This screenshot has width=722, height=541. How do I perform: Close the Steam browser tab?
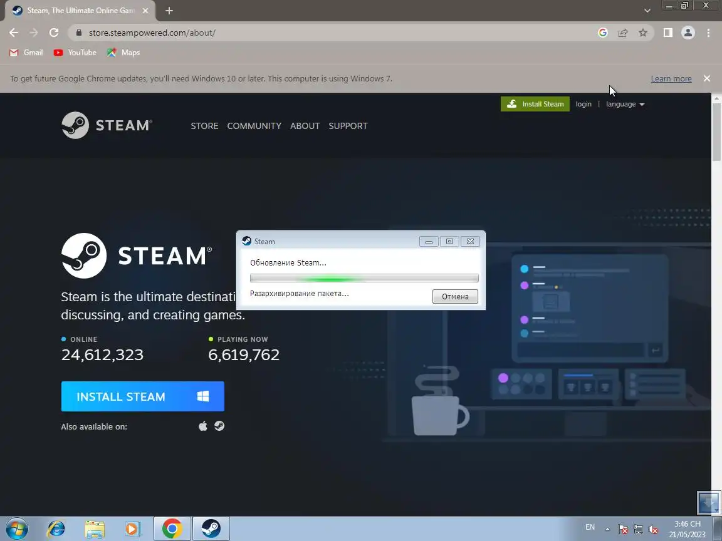pyautogui.click(x=145, y=11)
